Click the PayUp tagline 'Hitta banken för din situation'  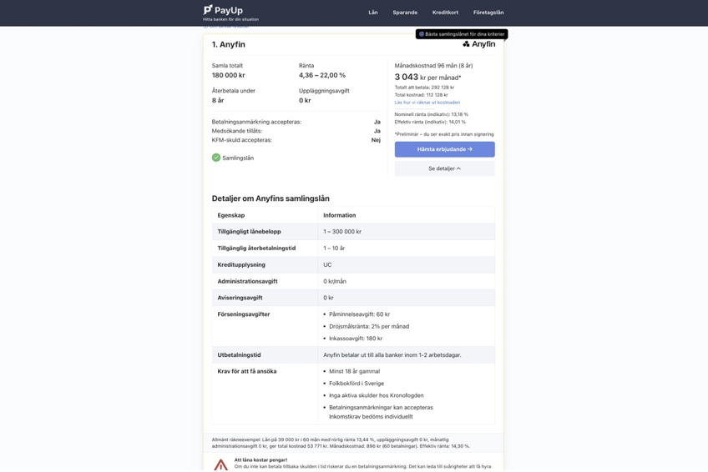[x=230, y=19]
